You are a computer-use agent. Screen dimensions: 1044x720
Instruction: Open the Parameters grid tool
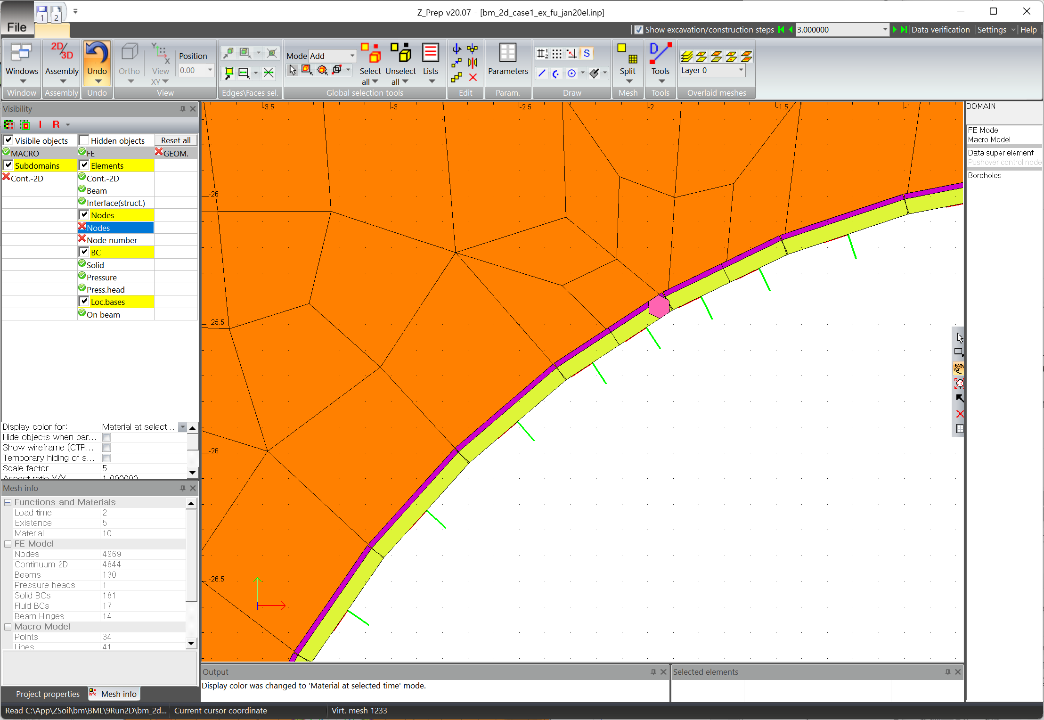point(507,53)
